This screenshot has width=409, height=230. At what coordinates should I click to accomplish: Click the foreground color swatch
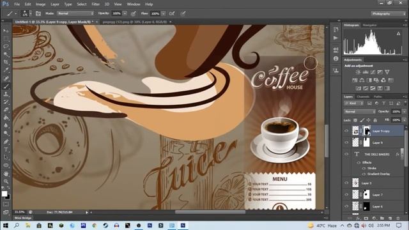[4, 194]
